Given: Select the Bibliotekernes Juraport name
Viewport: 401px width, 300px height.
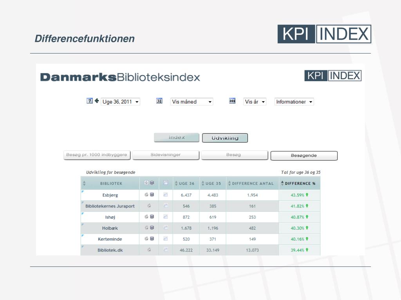Looking at the screenshot, I should point(110,206).
